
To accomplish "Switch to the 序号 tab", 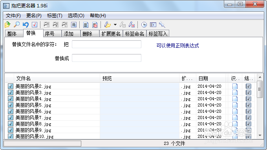I will (x=52, y=34).
